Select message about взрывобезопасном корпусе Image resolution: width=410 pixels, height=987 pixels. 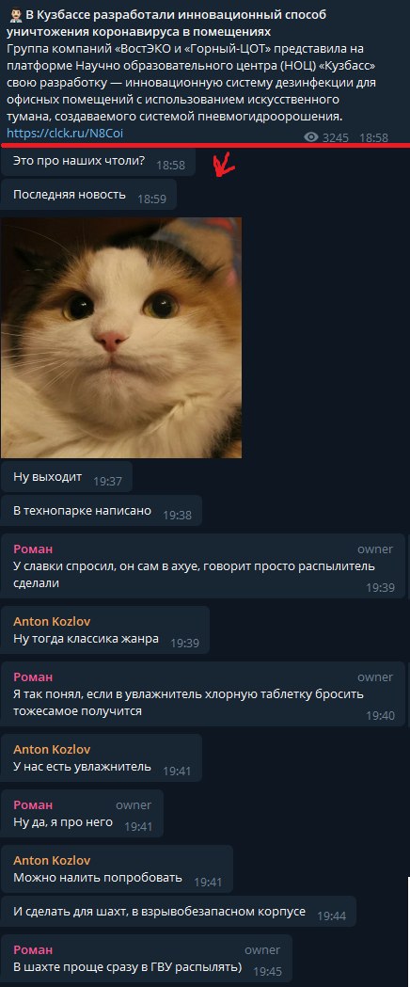click(x=178, y=912)
